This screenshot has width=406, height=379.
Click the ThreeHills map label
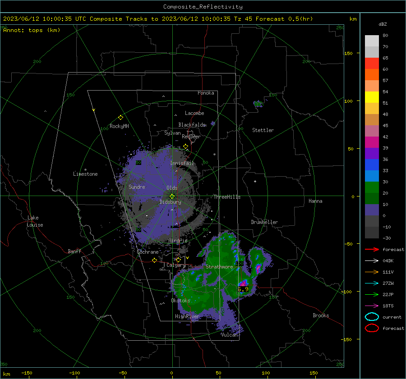point(227,197)
